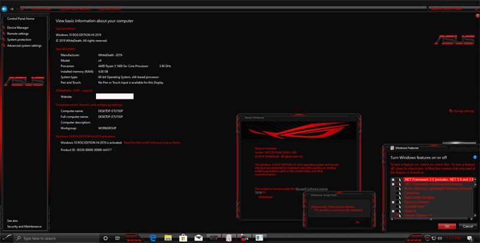Uncheck the Internet Explorer 11 checkbox
Viewport: 480px width, 243px height.
tap(397, 215)
